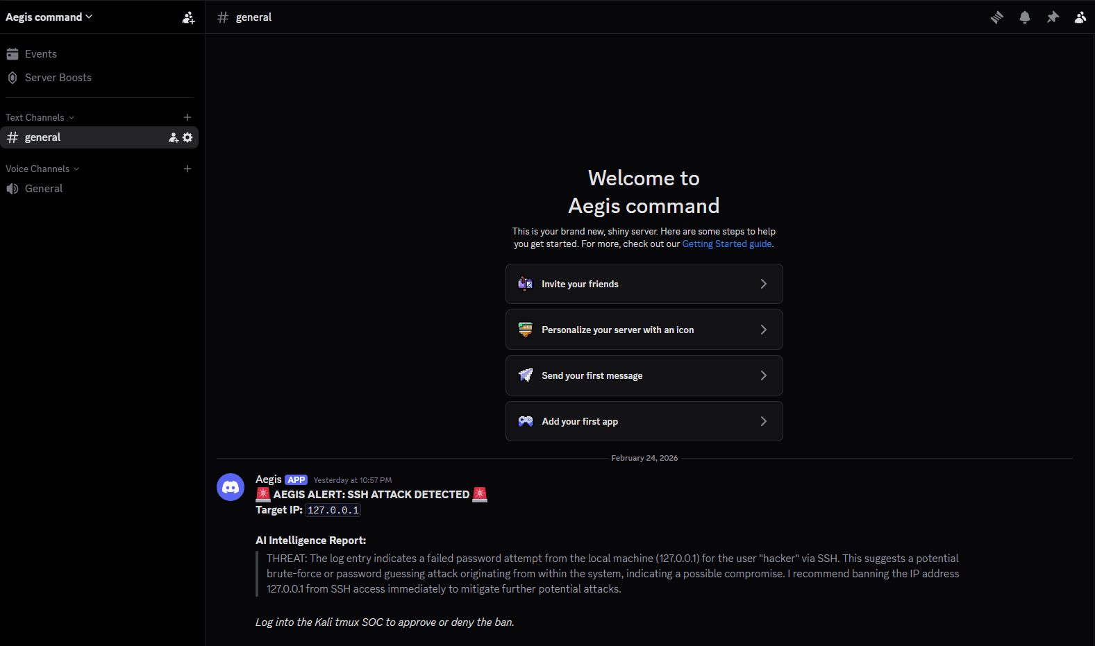The image size is (1095, 646).
Task: Create a new voice channel with plus
Action: (x=187, y=169)
